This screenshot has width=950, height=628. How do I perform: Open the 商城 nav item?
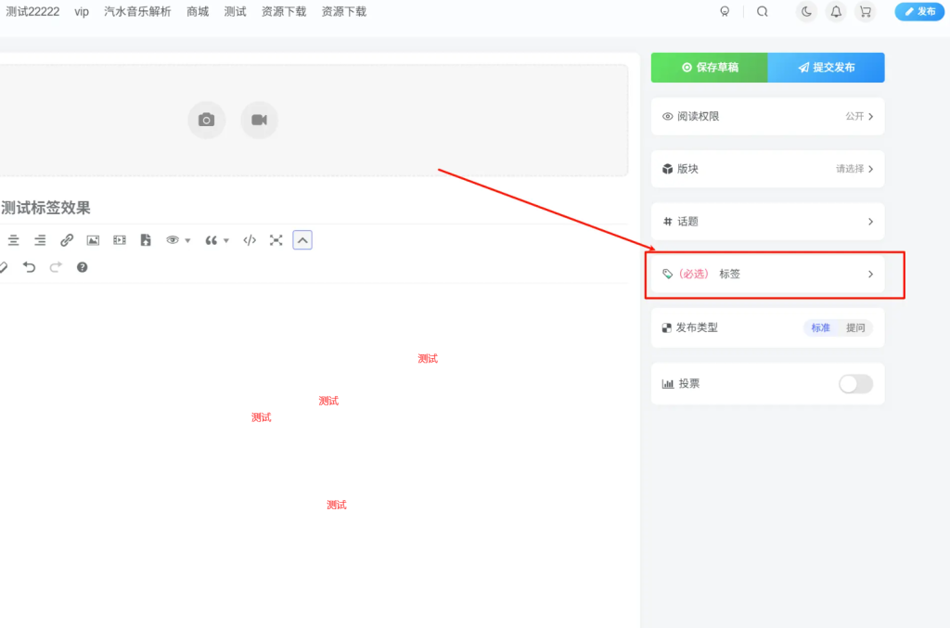point(198,11)
